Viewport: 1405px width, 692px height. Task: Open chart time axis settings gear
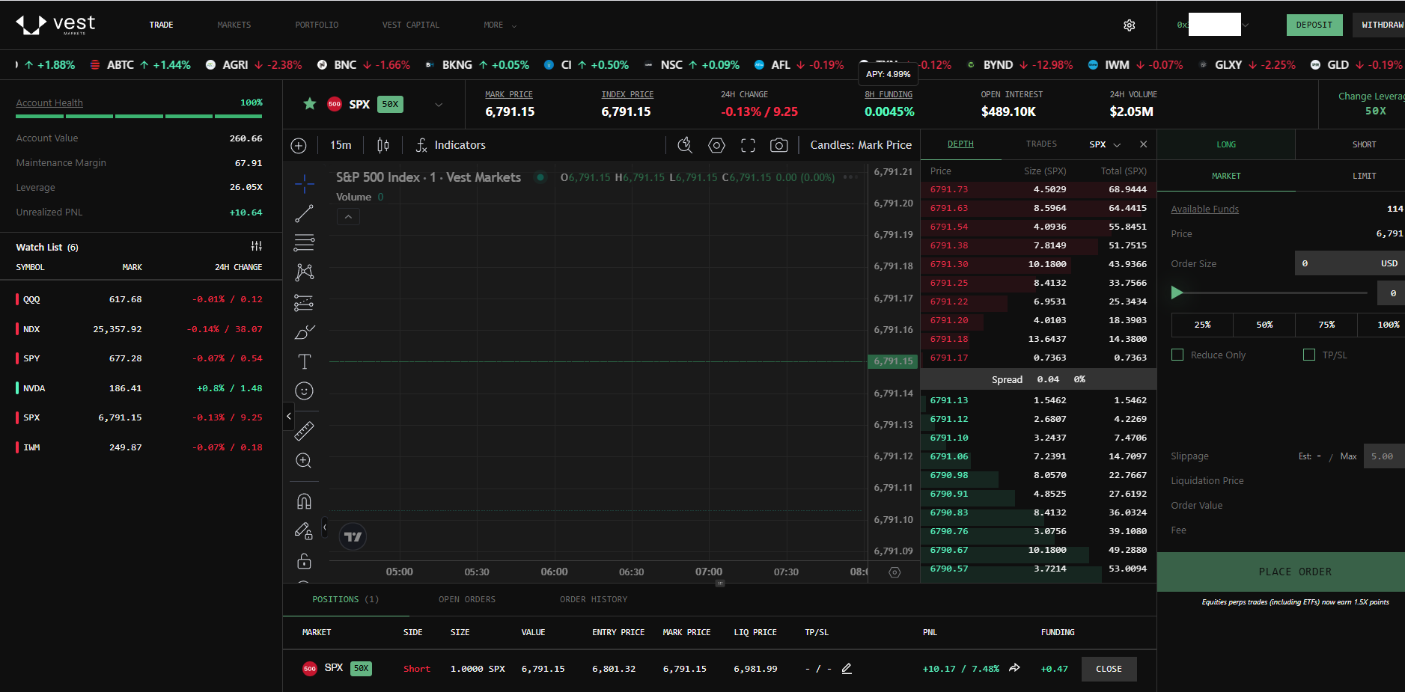(894, 572)
